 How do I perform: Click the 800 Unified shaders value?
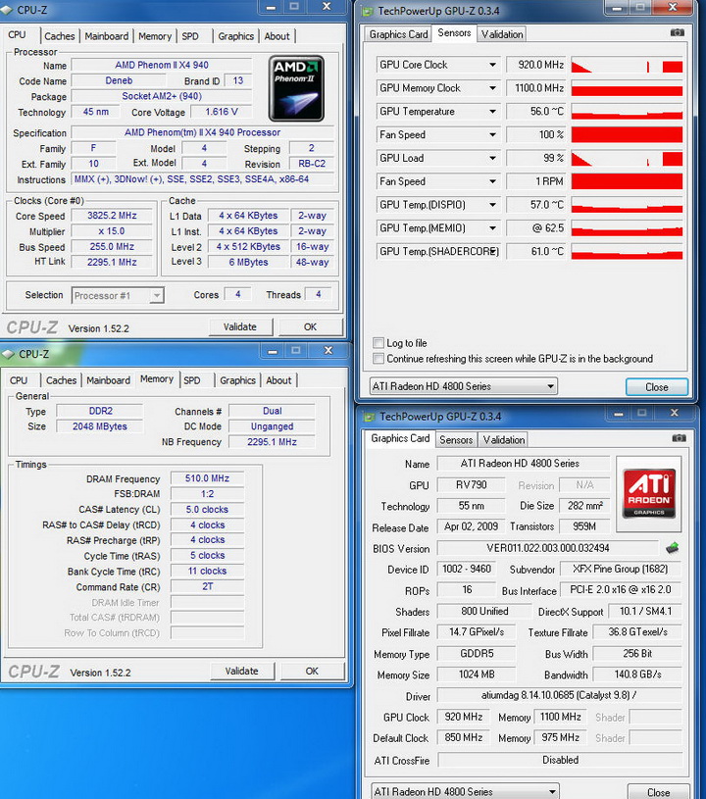[484, 612]
